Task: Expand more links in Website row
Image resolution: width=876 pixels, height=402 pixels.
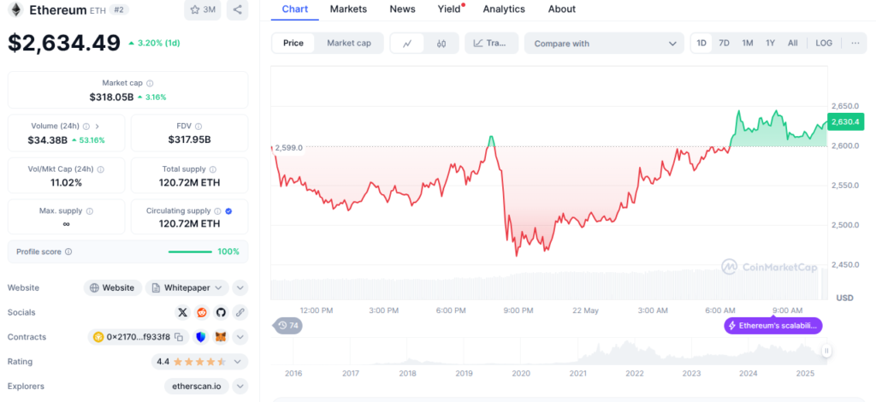Action: pyautogui.click(x=240, y=288)
